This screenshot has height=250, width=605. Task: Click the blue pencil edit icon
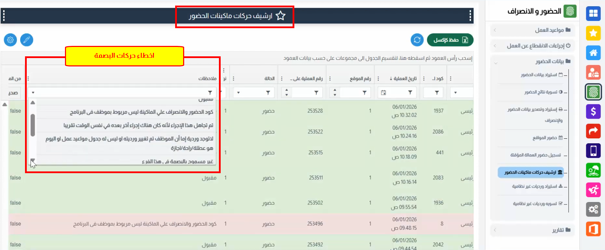[27, 40]
